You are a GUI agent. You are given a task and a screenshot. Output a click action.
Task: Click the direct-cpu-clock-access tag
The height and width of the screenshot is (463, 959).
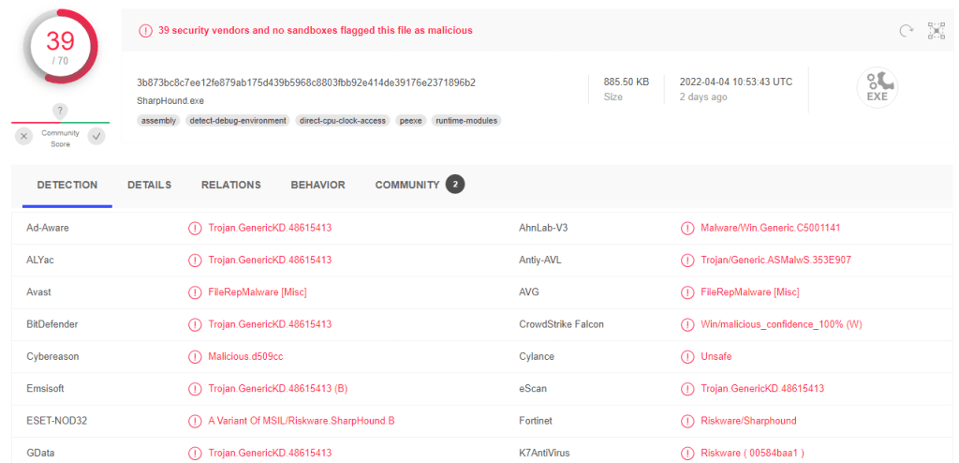click(x=344, y=121)
